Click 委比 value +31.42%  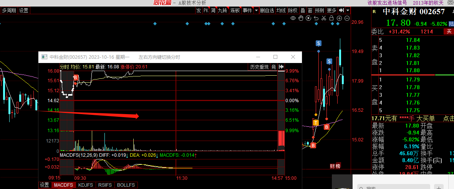399,31
